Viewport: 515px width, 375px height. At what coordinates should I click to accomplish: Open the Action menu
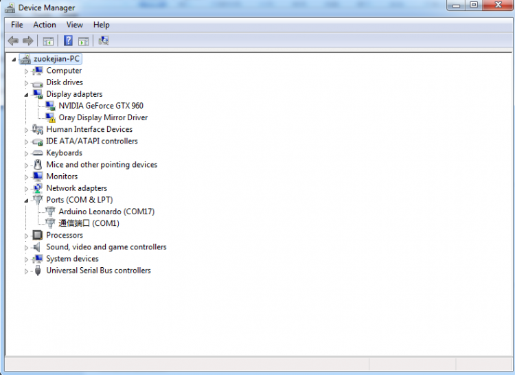click(x=45, y=25)
